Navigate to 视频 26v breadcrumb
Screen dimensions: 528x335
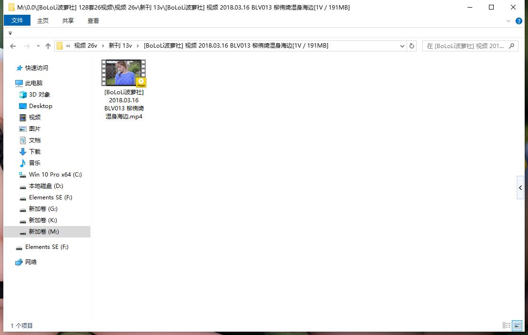coord(86,46)
